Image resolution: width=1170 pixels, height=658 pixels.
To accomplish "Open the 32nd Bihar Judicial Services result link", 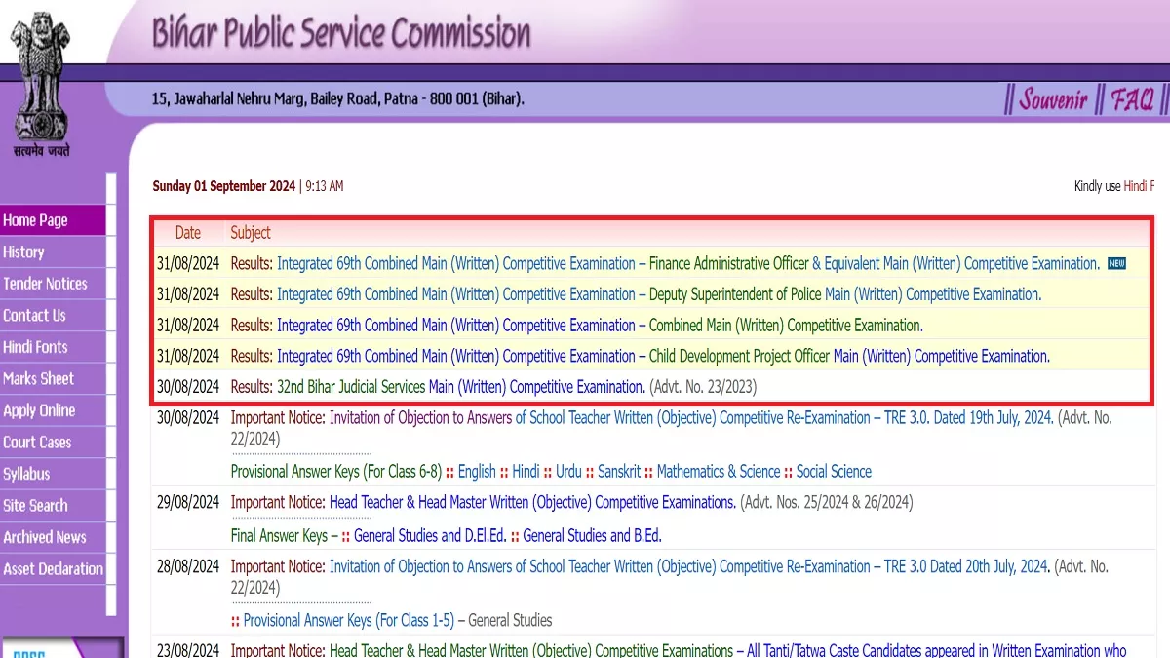I will 461,387.
